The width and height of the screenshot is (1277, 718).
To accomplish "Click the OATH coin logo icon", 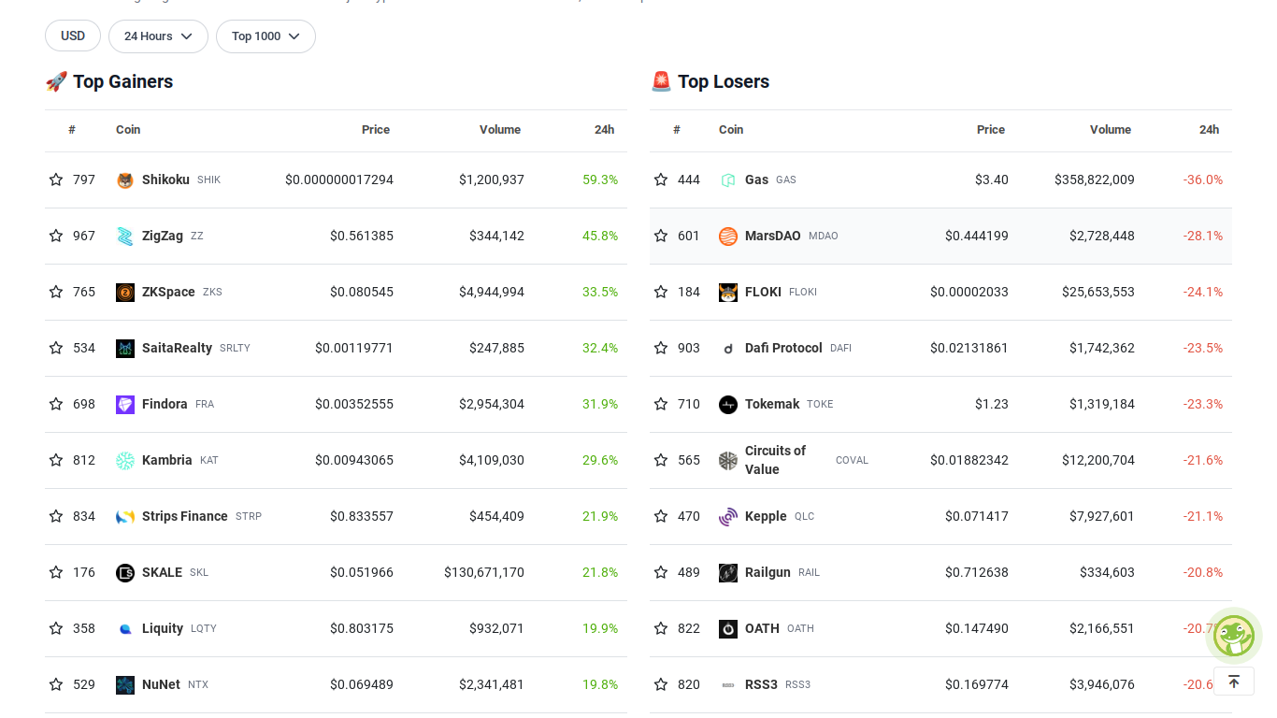I will [x=728, y=629].
